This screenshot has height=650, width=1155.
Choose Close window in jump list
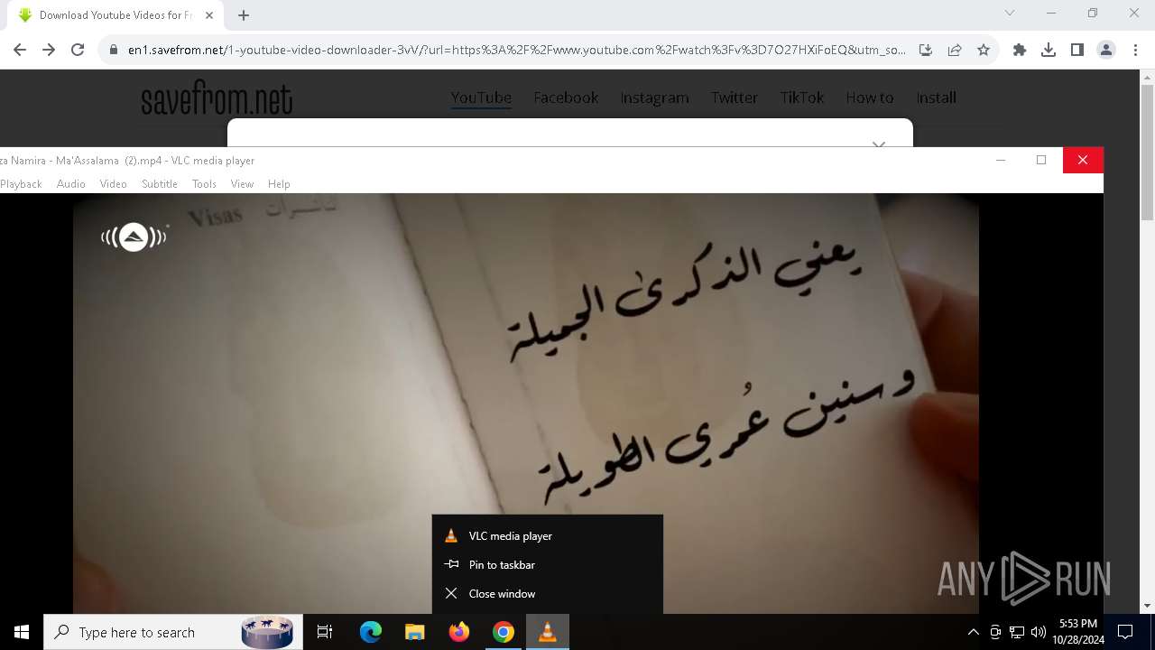(x=548, y=594)
